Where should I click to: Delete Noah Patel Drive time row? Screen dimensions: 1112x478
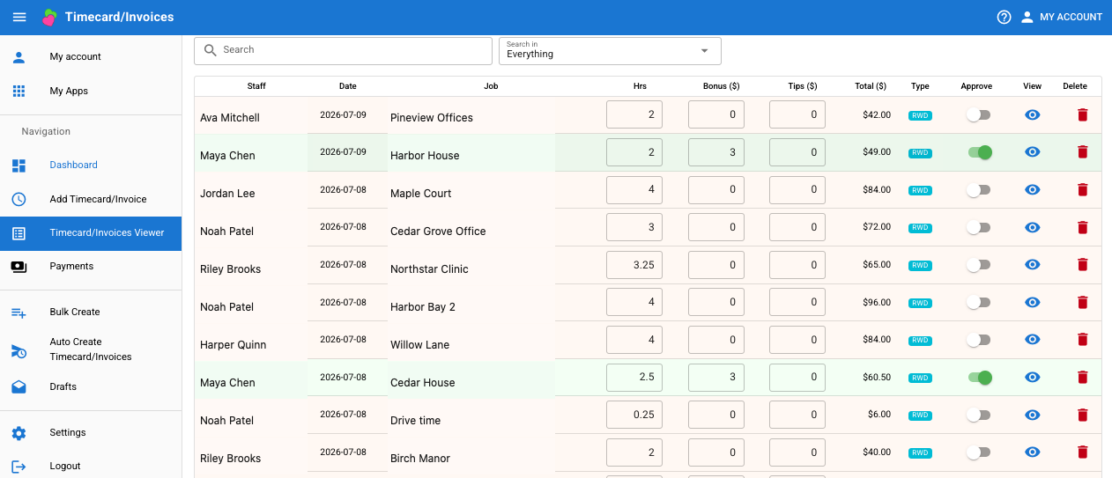click(x=1083, y=415)
